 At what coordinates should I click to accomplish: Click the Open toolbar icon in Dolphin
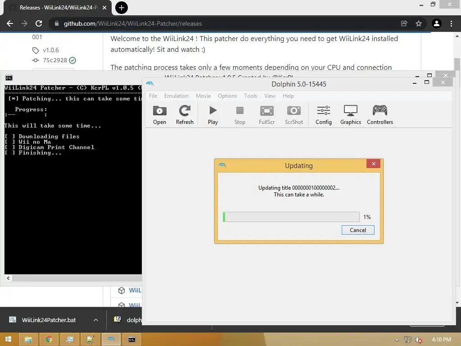pyautogui.click(x=159, y=115)
